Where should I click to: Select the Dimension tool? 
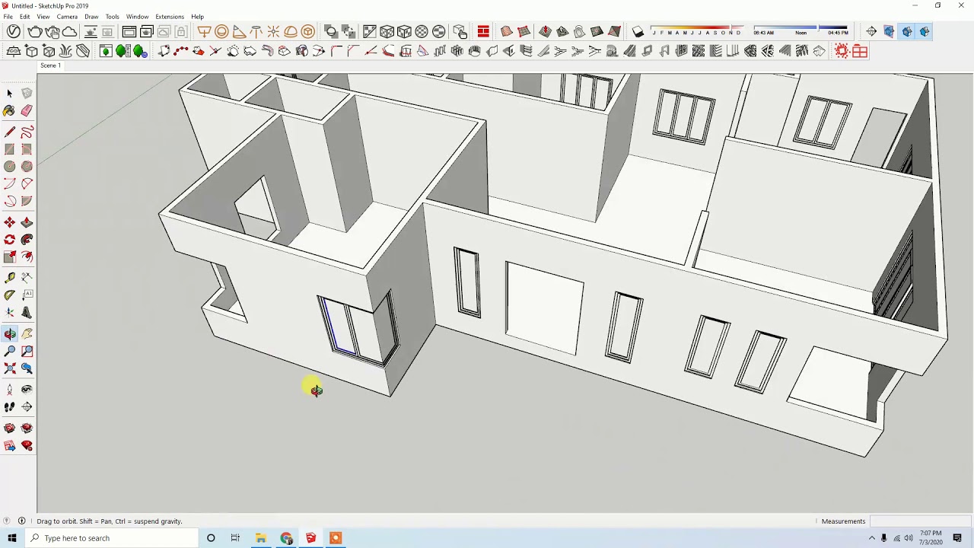coord(27,278)
